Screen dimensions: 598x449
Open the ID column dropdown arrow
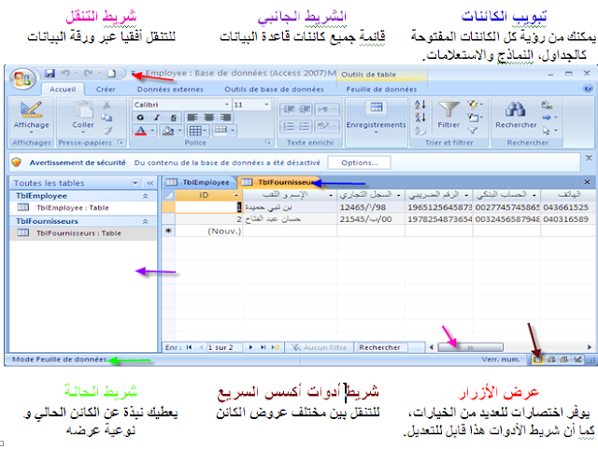[236, 195]
